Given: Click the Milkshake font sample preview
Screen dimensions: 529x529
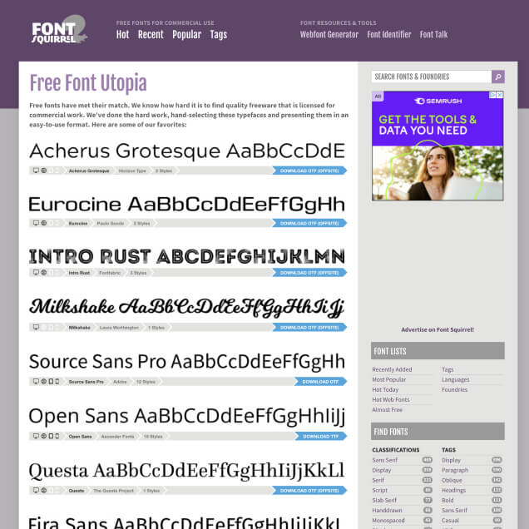Looking at the screenshot, I should tap(186, 308).
